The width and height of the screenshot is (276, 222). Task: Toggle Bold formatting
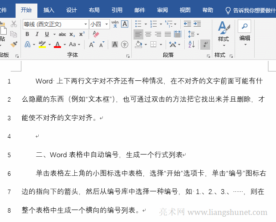click(27, 34)
